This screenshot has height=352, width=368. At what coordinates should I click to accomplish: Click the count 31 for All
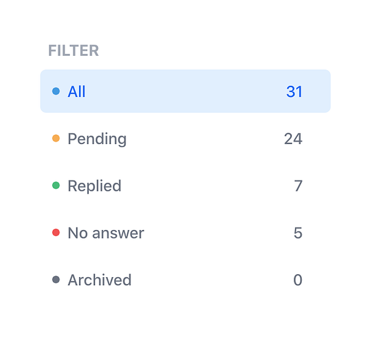pyautogui.click(x=294, y=91)
